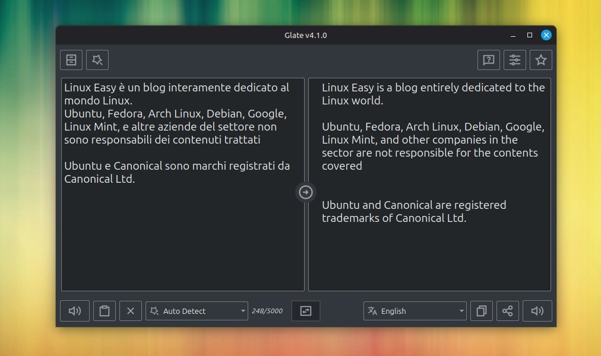Open the help question-mark icon
The image size is (601, 356).
(x=489, y=59)
